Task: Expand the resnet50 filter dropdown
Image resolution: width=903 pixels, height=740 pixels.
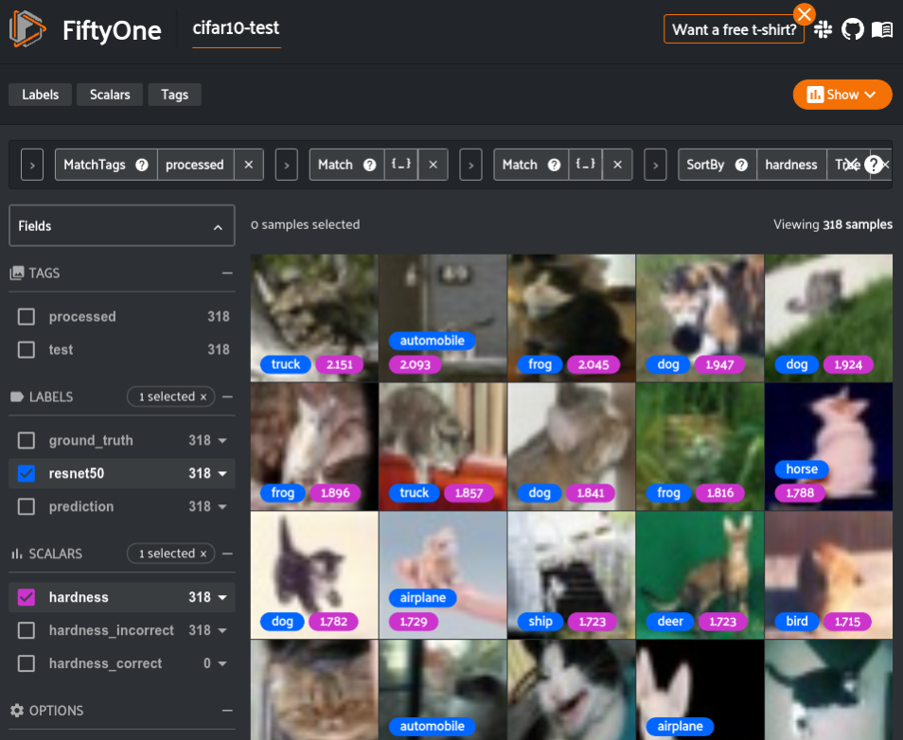Action: (x=222, y=473)
